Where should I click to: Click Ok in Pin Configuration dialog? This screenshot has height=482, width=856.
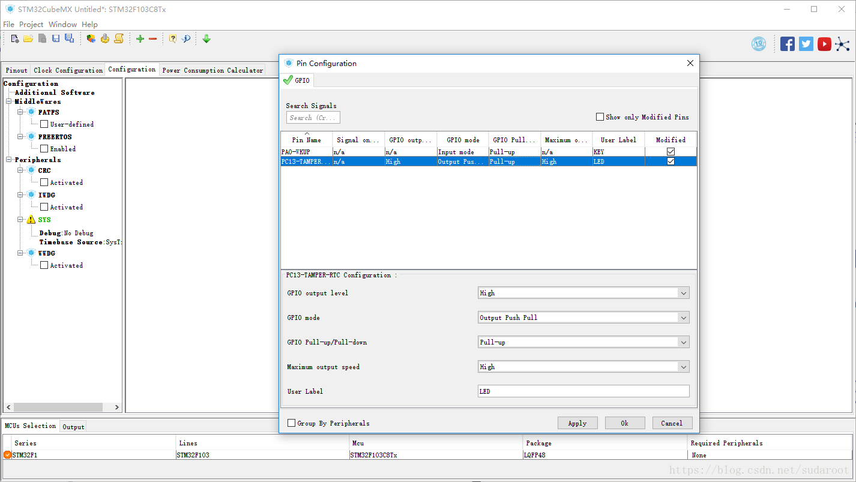[x=625, y=423]
